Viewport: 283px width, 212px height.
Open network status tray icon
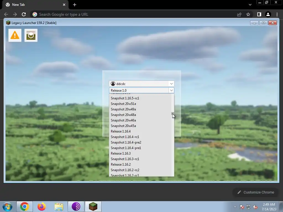248,207
